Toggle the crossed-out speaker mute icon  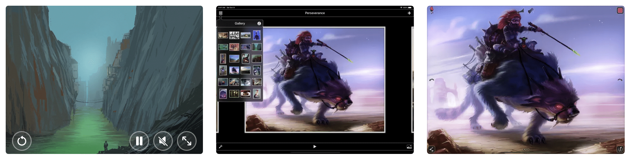(163, 141)
